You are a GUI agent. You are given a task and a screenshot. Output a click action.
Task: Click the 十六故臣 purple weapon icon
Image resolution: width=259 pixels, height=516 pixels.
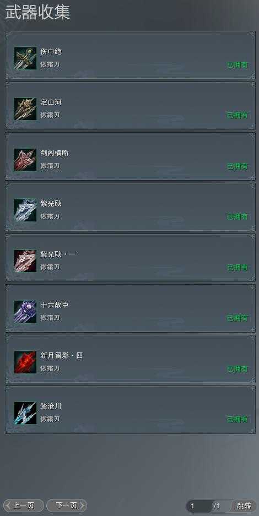click(25, 312)
